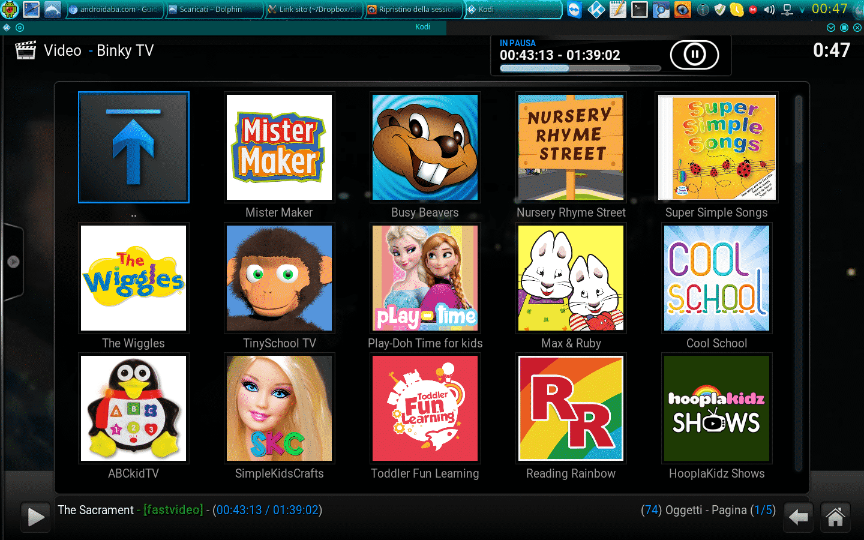The height and width of the screenshot is (540, 864).
Task: Switch to Link sito text editor task
Action: pyautogui.click(x=314, y=10)
